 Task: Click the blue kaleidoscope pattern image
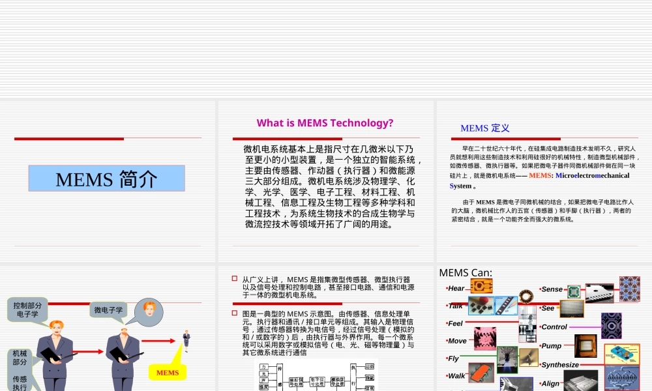tap(630, 289)
